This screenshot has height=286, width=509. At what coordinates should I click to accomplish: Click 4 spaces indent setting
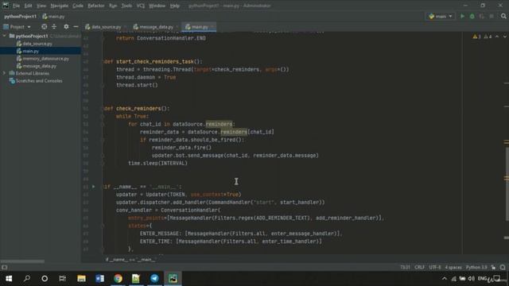click(453, 268)
